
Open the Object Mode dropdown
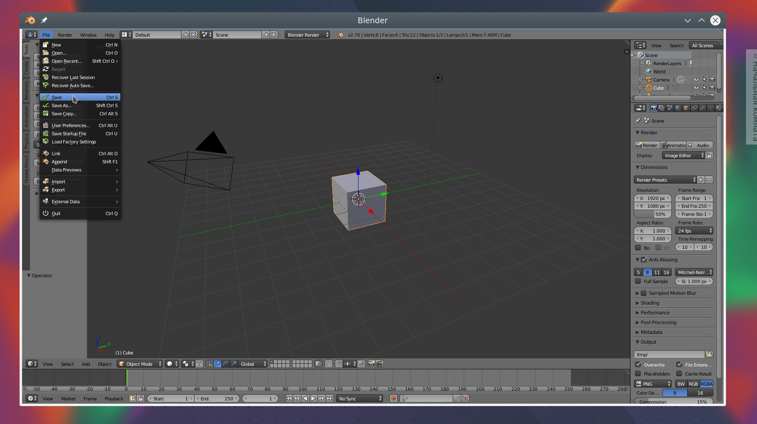pos(140,364)
